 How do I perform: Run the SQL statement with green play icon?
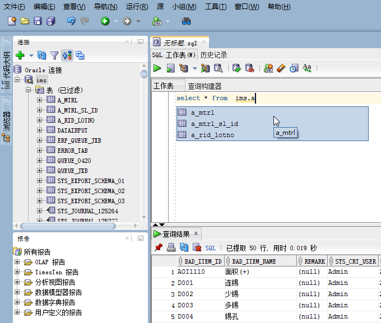click(x=157, y=68)
